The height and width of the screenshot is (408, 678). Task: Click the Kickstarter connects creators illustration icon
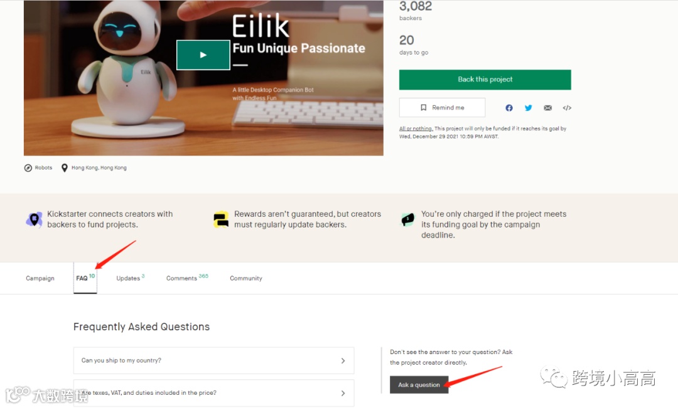34,219
